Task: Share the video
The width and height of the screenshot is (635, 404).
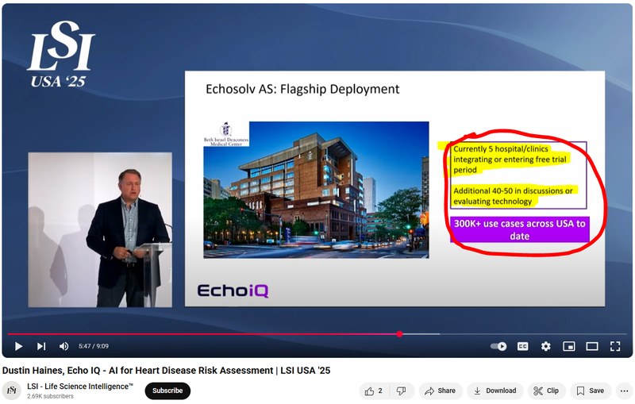Action: point(440,391)
